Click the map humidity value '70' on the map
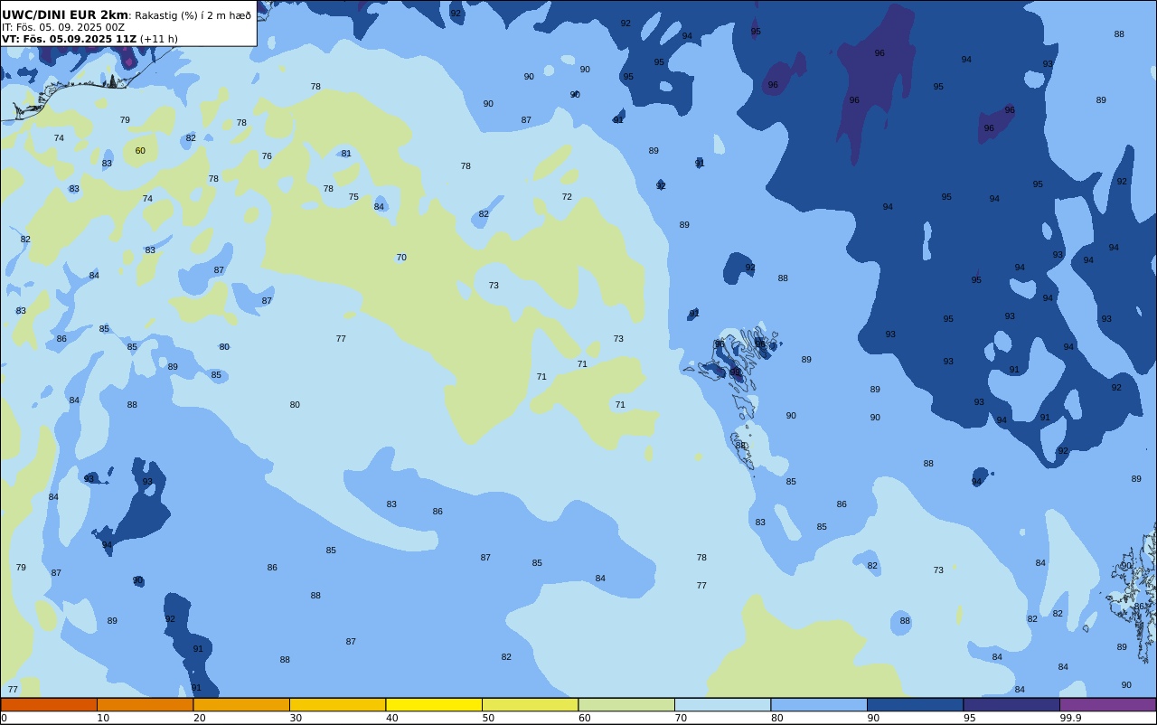 click(401, 258)
